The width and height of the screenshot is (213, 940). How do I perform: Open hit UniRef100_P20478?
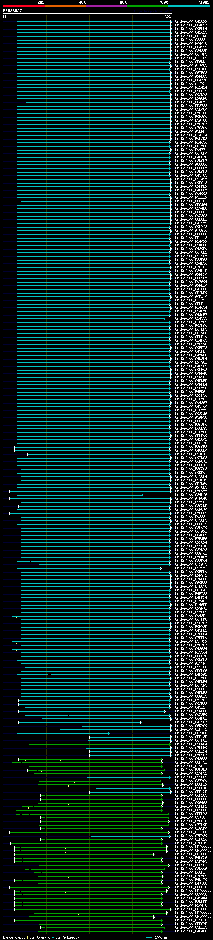[191, 905]
